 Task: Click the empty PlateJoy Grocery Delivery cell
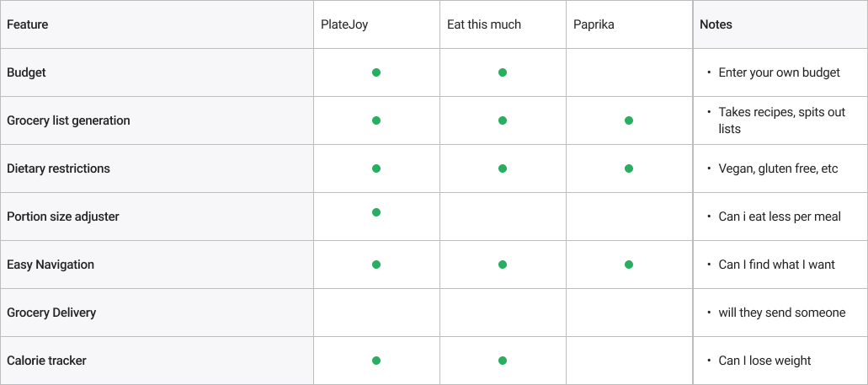[x=377, y=313]
